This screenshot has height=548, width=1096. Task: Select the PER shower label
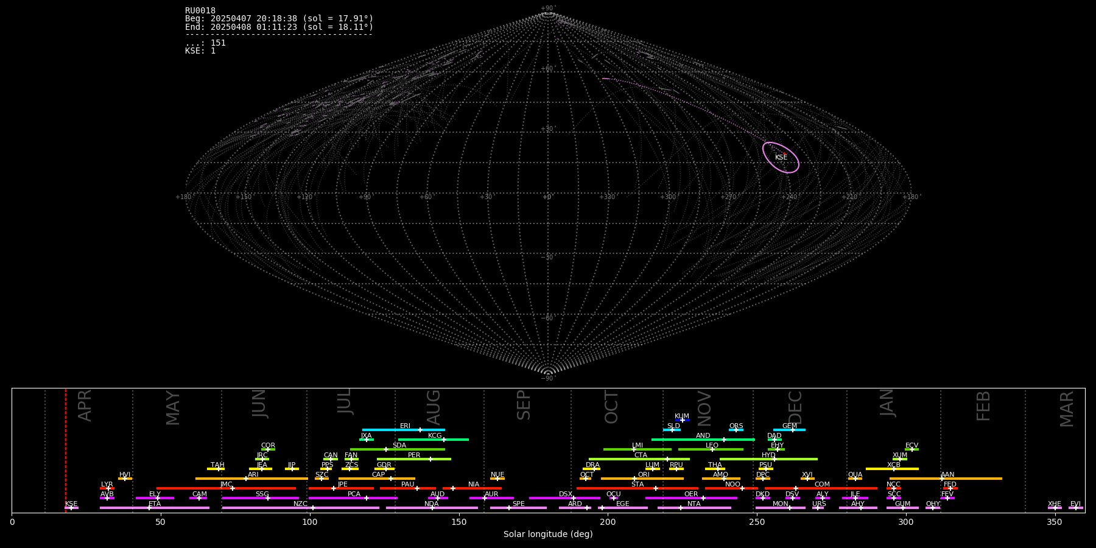pyautogui.click(x=414, y=455)
